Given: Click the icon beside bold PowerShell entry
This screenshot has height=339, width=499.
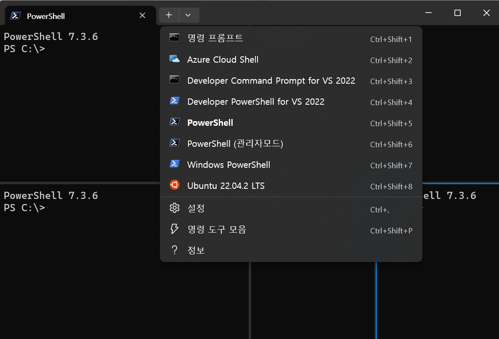Looking at the screenshot, I should pyautogui.click(x=174, y=122).
